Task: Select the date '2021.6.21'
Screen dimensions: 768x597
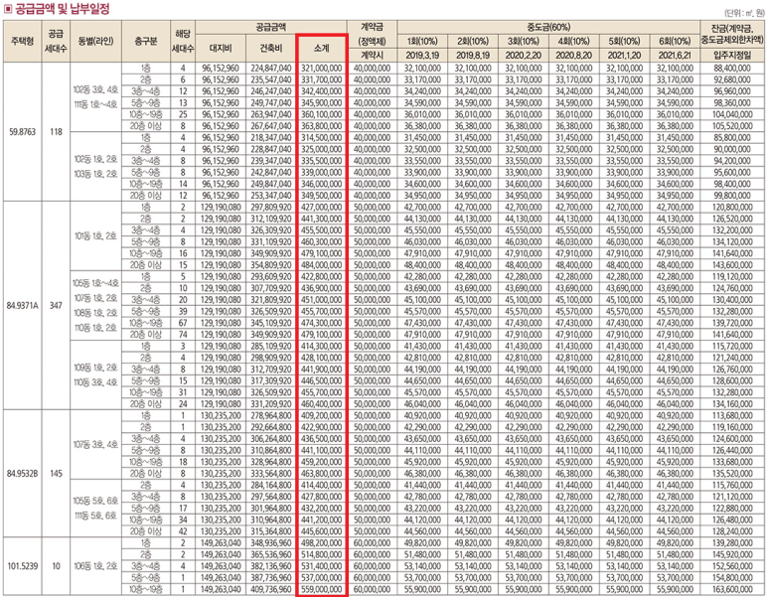Action: point(675,56)
